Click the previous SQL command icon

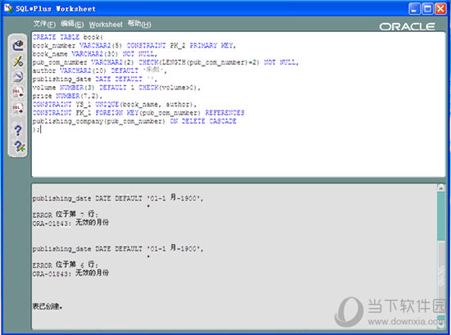[18, 93]
